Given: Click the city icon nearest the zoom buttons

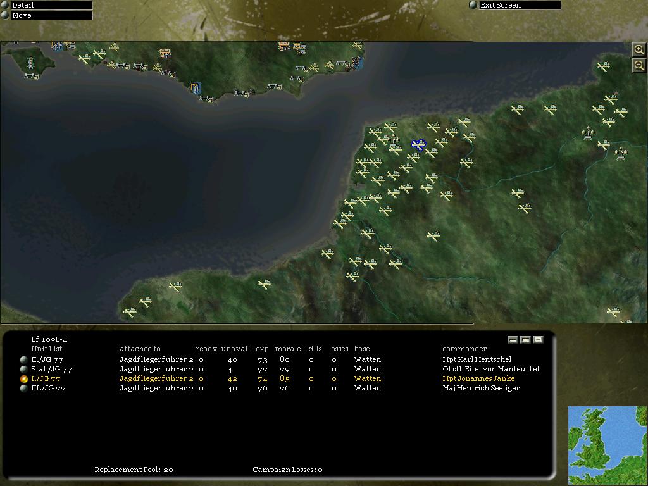Looking at the screenshot, I should pos(587,133).
